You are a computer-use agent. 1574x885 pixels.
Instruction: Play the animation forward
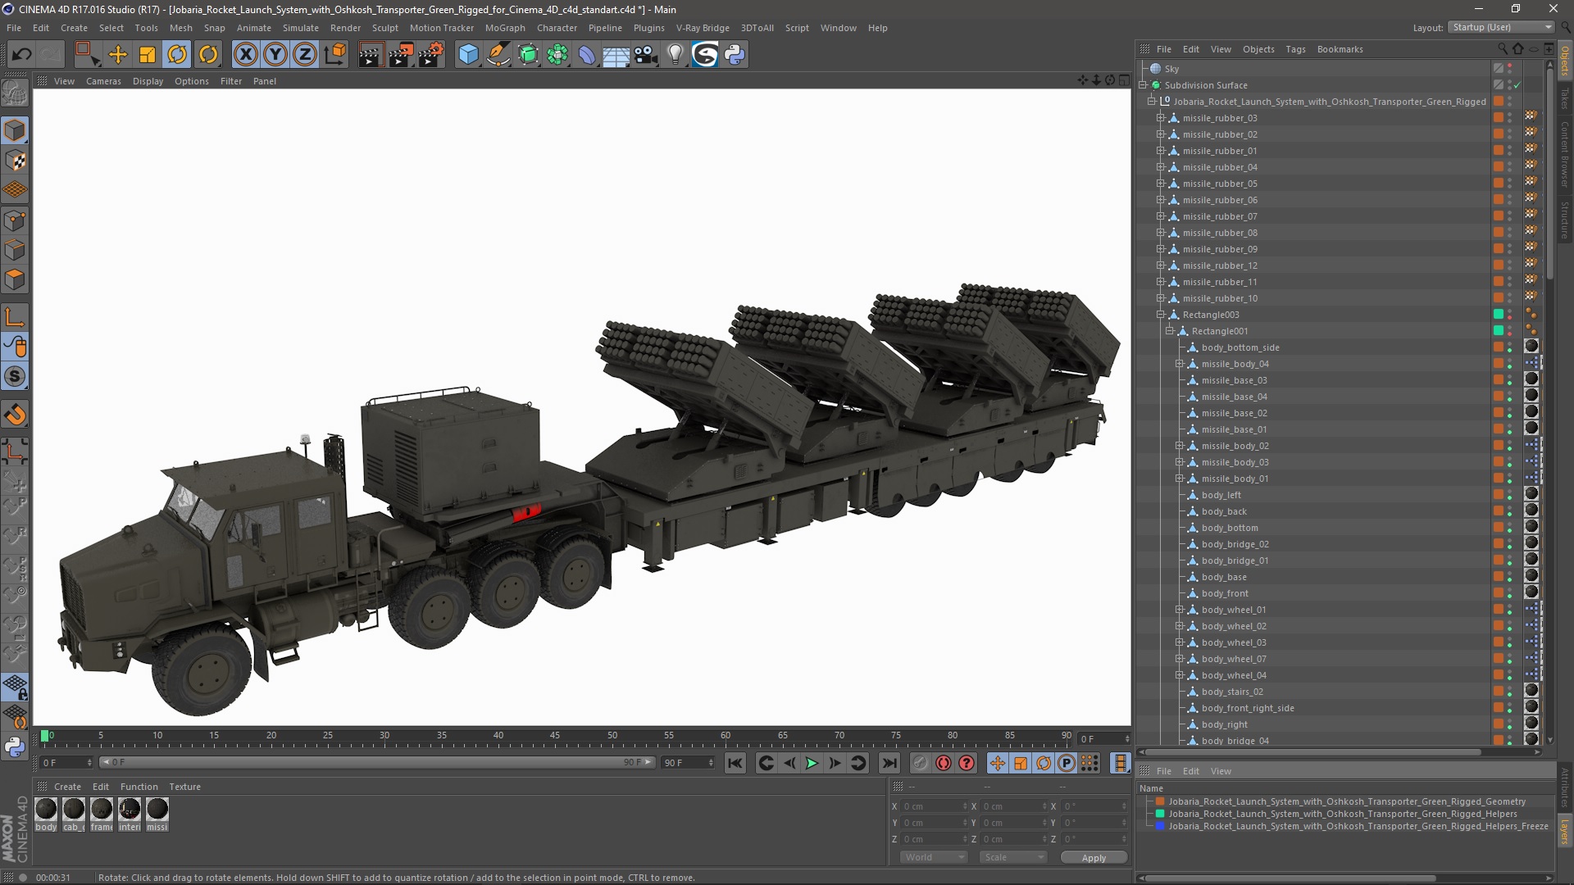point(812,763)
